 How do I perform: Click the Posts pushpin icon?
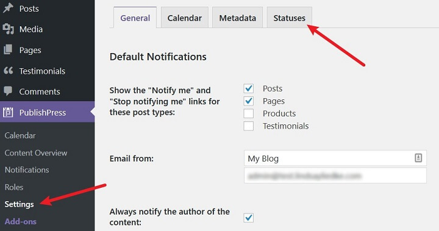[x=8, y=8]
